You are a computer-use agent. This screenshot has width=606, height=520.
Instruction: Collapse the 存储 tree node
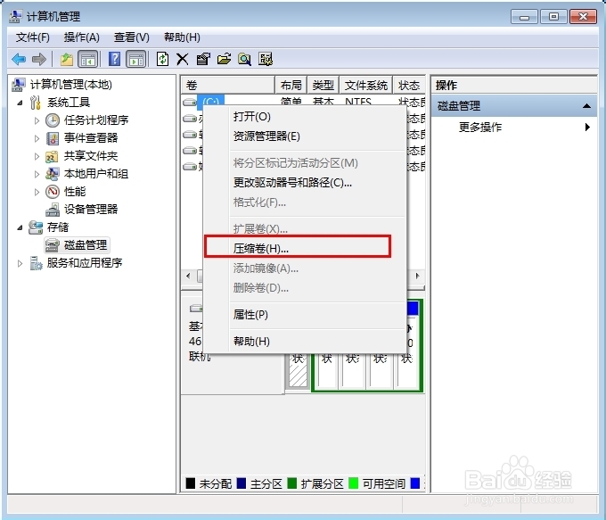[20, 227]
